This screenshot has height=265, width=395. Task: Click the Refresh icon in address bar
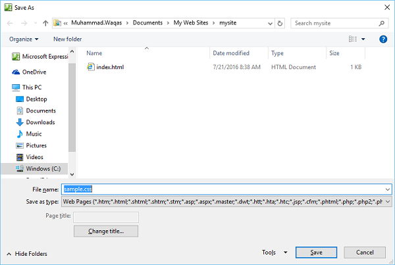click(x=280, y=23)
